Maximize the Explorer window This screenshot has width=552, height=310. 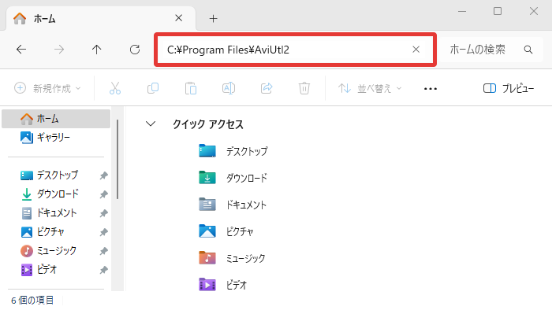point(498,11)
